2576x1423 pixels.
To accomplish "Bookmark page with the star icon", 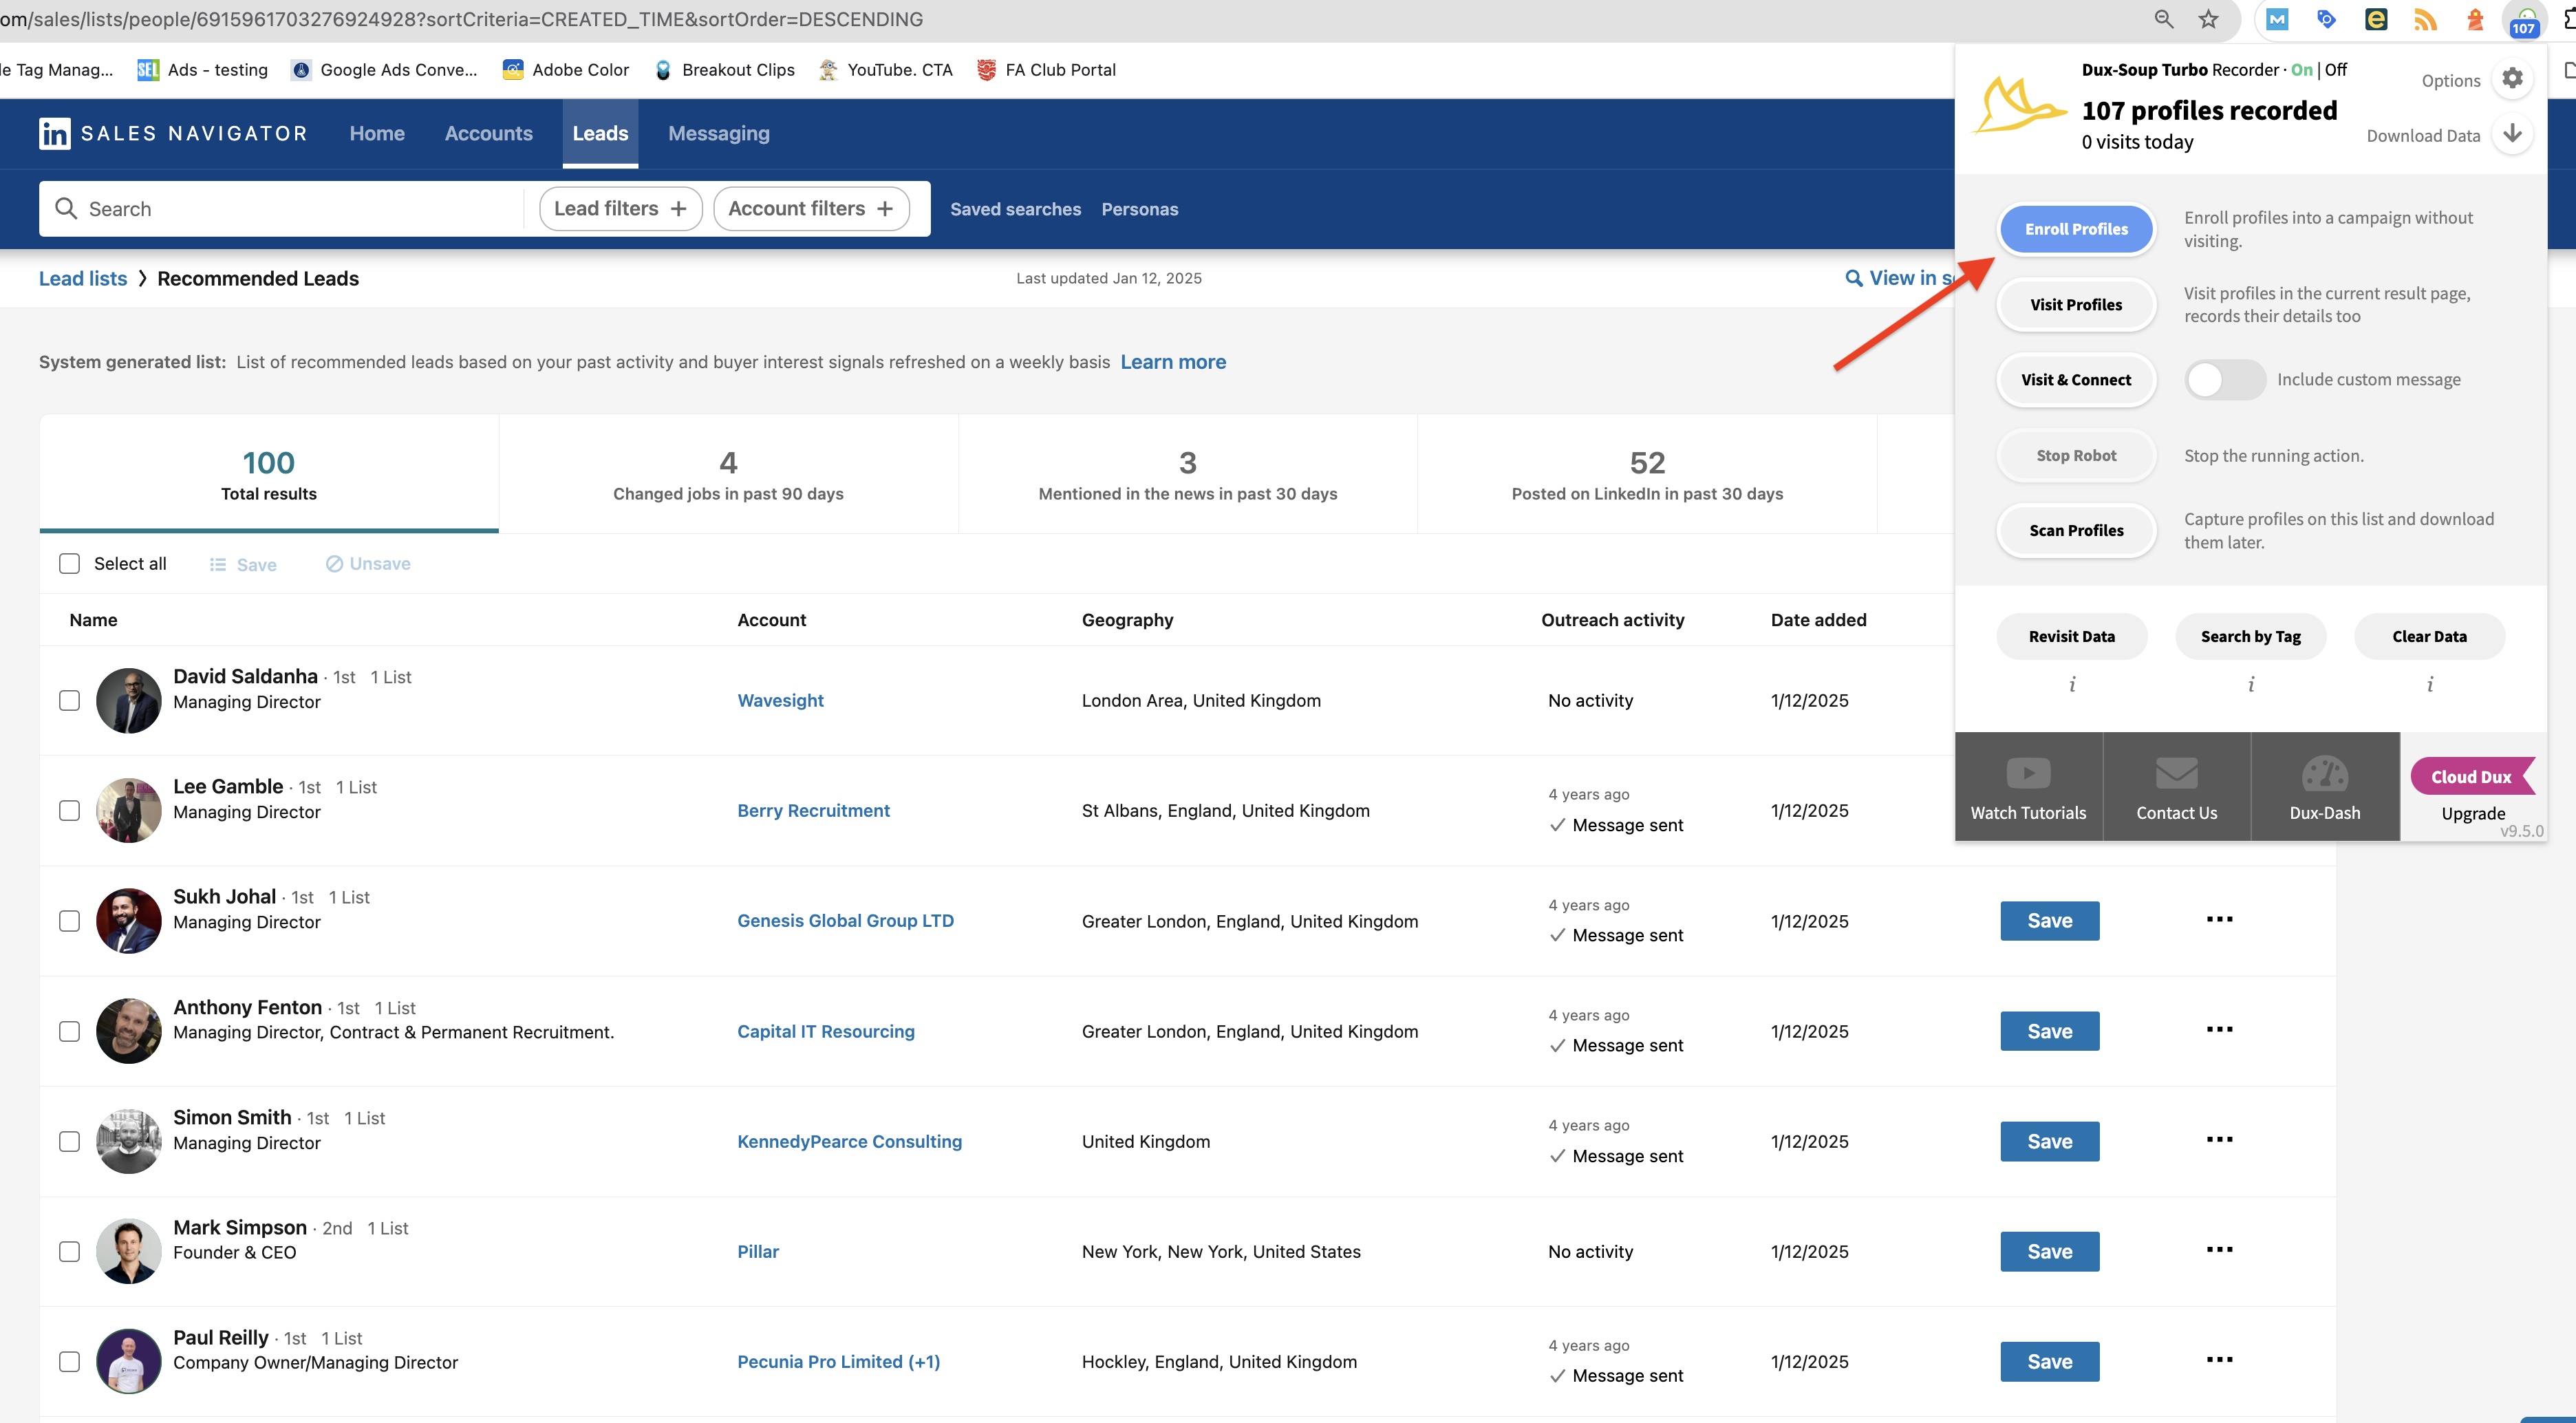I will (2208, 19).
